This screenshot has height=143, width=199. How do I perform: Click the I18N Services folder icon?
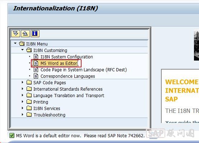(29, 108)
